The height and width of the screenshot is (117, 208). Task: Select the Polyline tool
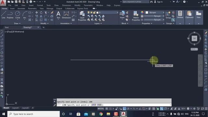click(10, 15)
